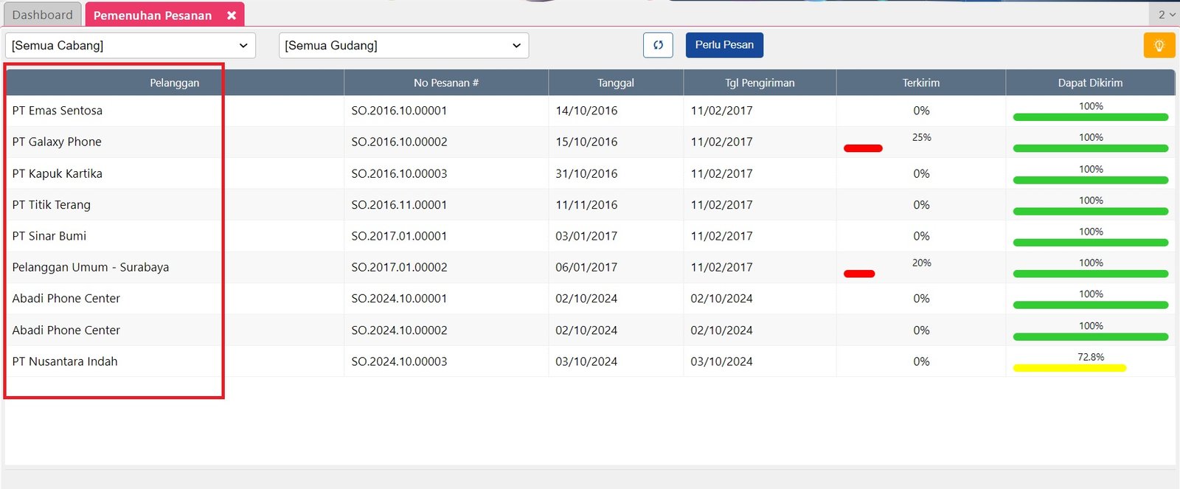Open the Semua Gudang dropdown
Image resolution: width=1180 pixels, height=489 pixels.
pos(403,46)
